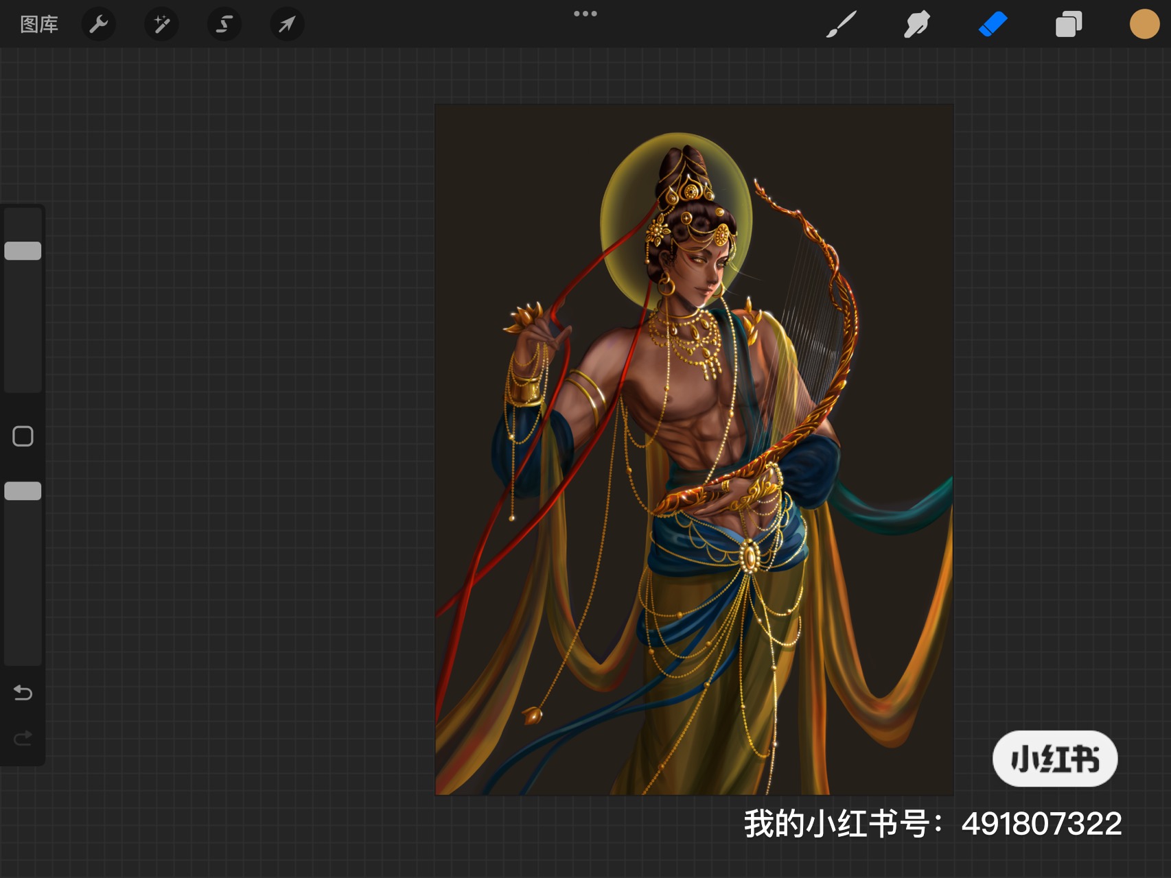
Task: Redo action with the dimmed arrow
Action: point(23,738)
